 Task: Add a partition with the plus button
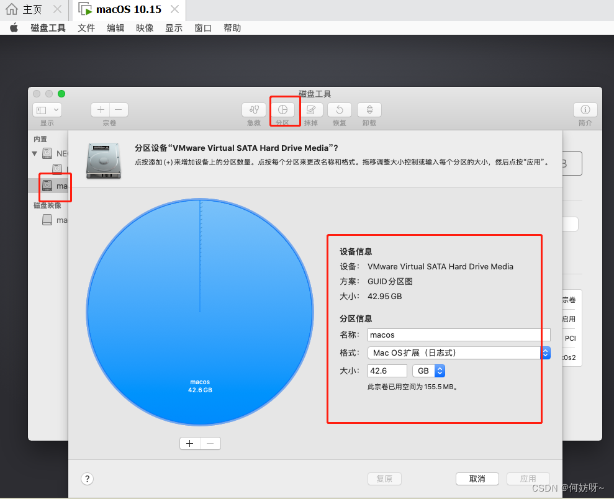tap(190, 443)
